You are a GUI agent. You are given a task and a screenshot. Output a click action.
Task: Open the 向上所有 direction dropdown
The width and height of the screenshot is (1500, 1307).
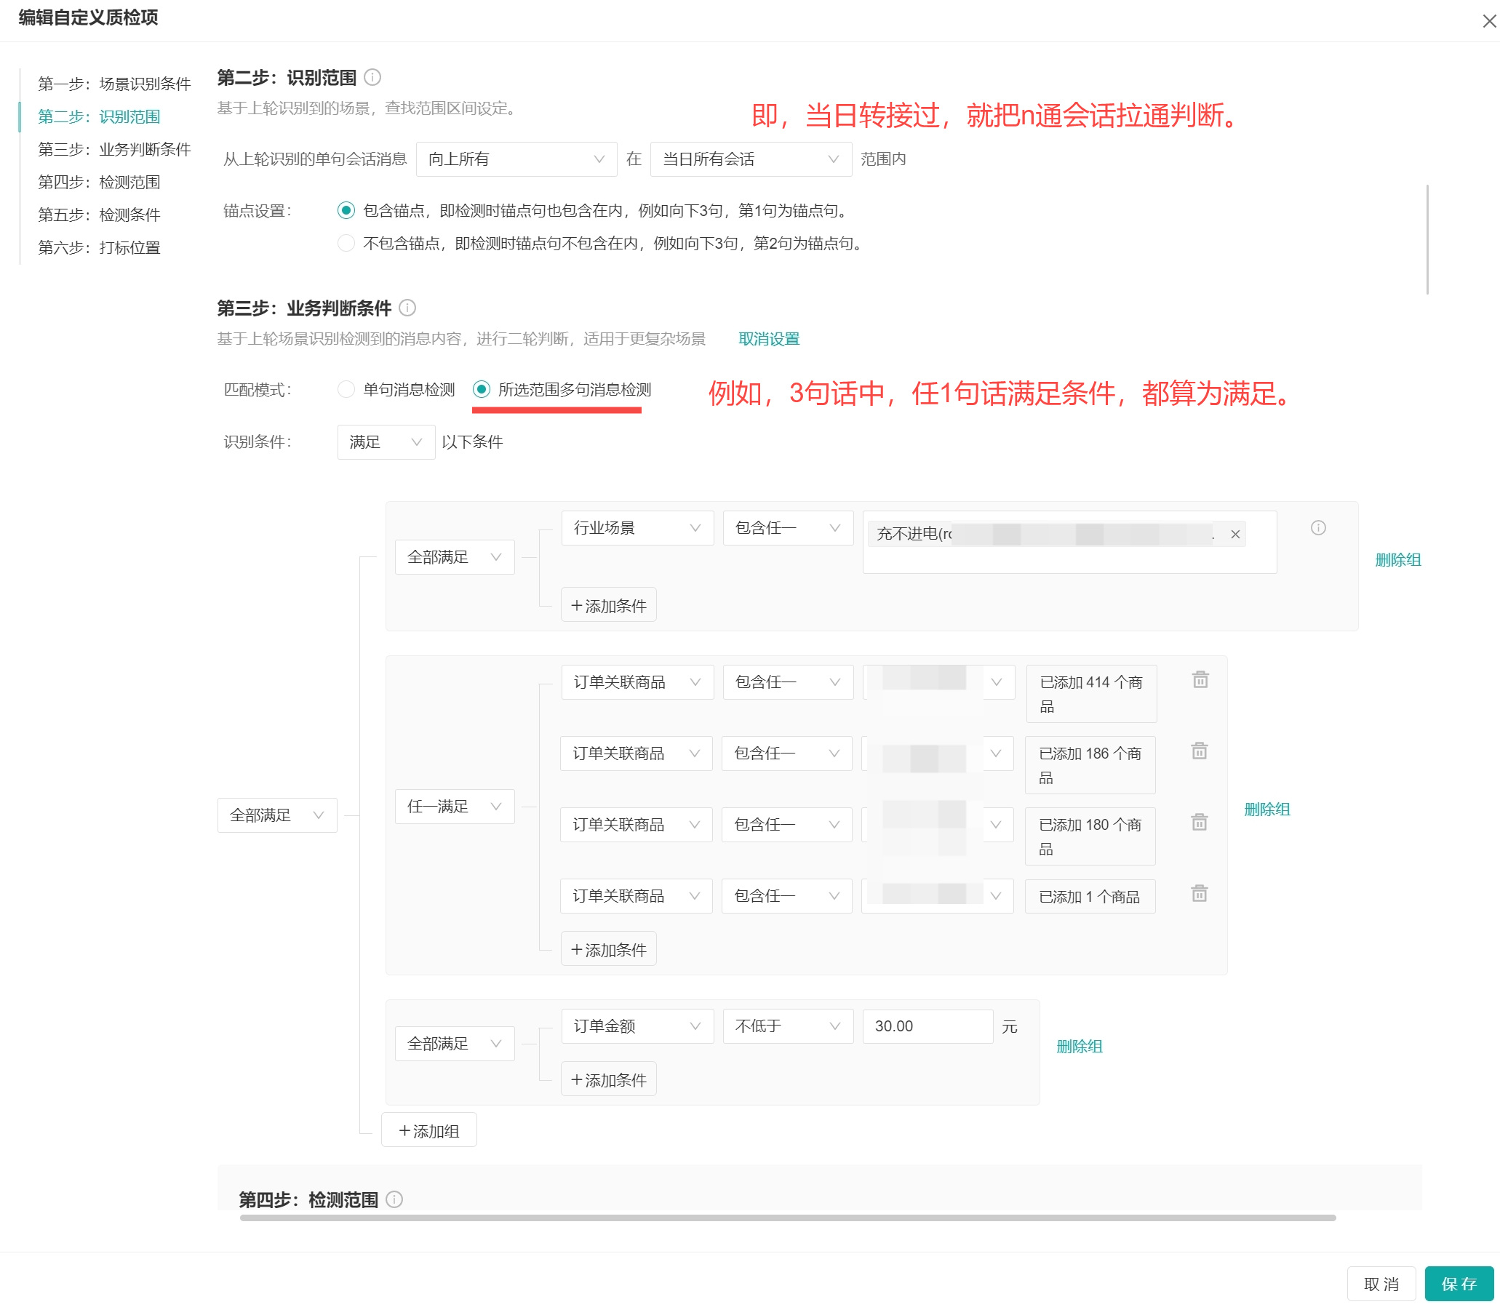[x=516, y=159]
